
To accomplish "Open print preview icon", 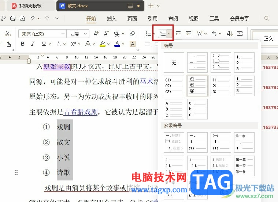I will pyautogui.click(x=22, y=18).
